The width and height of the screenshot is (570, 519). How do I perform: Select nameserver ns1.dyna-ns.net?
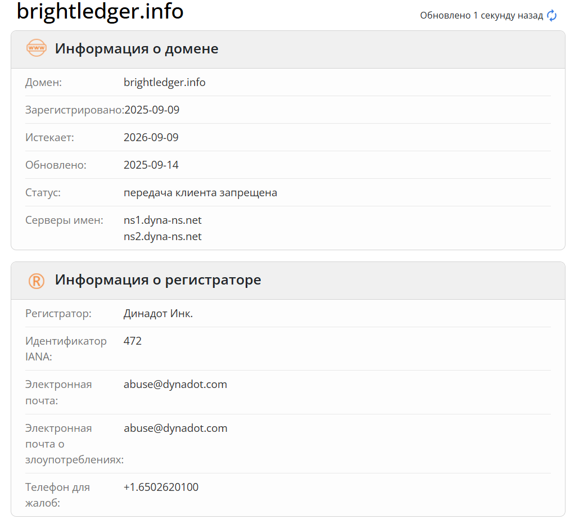[x=162, y=220]
